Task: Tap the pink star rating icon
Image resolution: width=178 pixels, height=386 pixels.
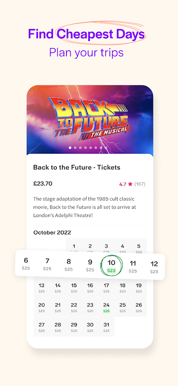Action: pos(130,184)
